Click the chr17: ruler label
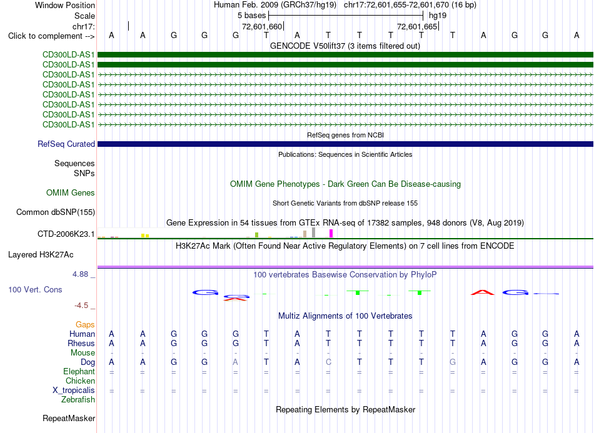Viewport: 594px width, 433px height. [83, 26]
